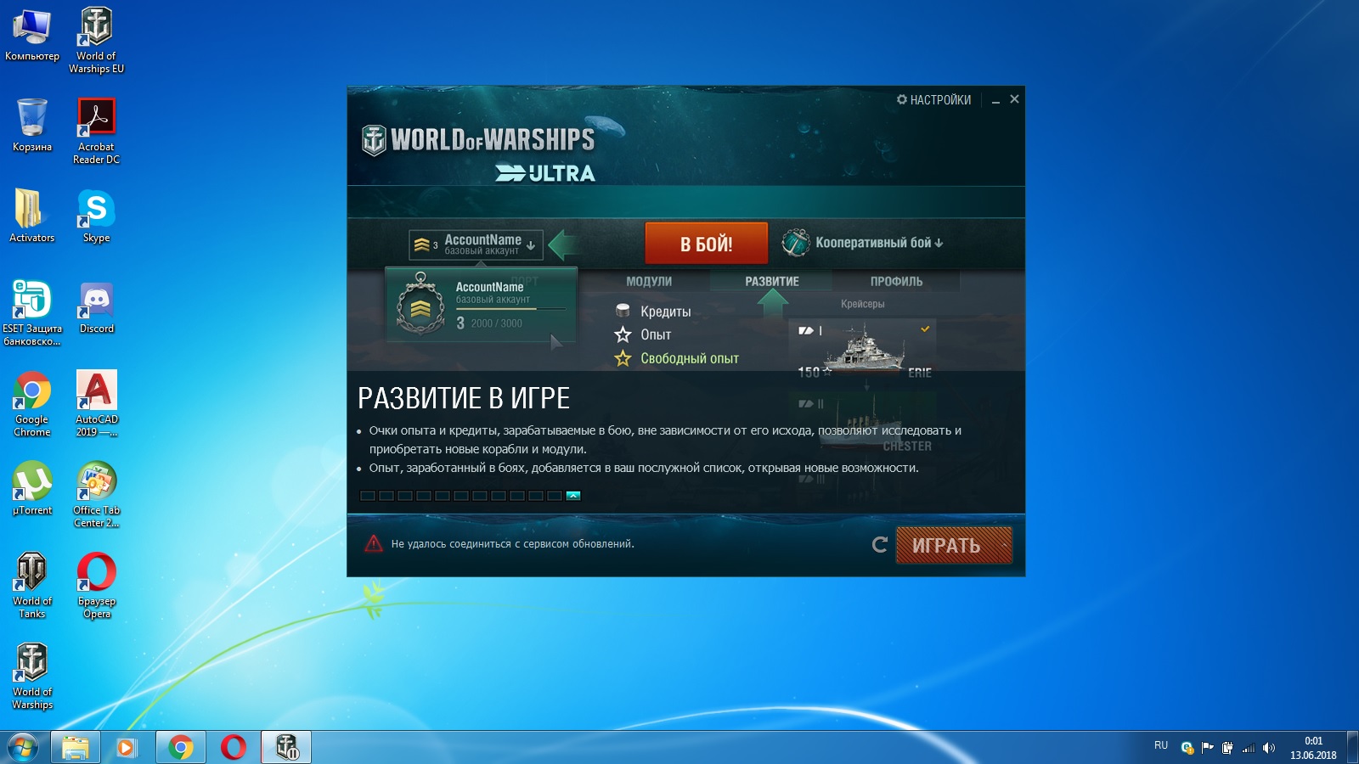1359x764 pixels.
Task: Select the sixth slide indicator square
Action: click(x=461, y=496)
